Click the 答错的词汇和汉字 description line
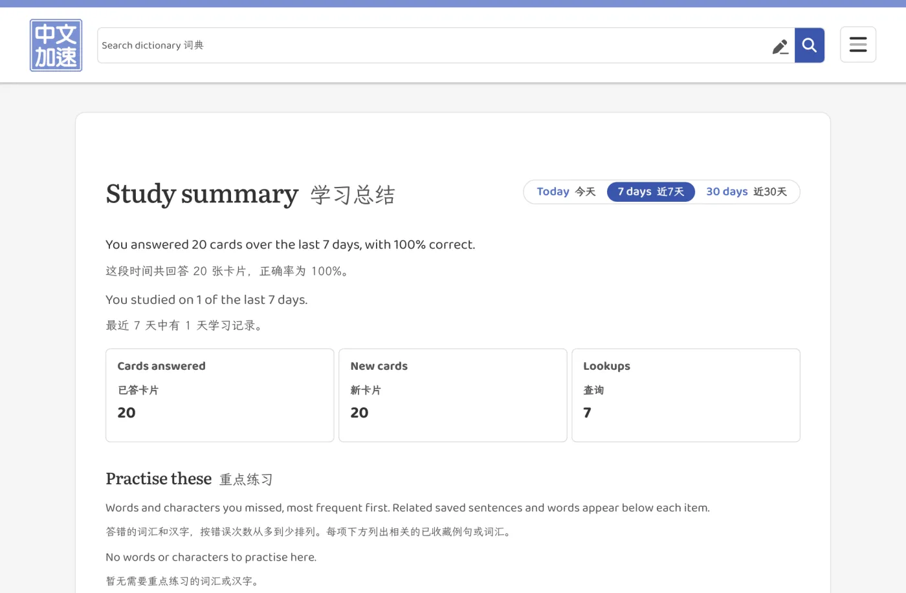This screenshot has width=906, height=593. (x=310, y=532)
